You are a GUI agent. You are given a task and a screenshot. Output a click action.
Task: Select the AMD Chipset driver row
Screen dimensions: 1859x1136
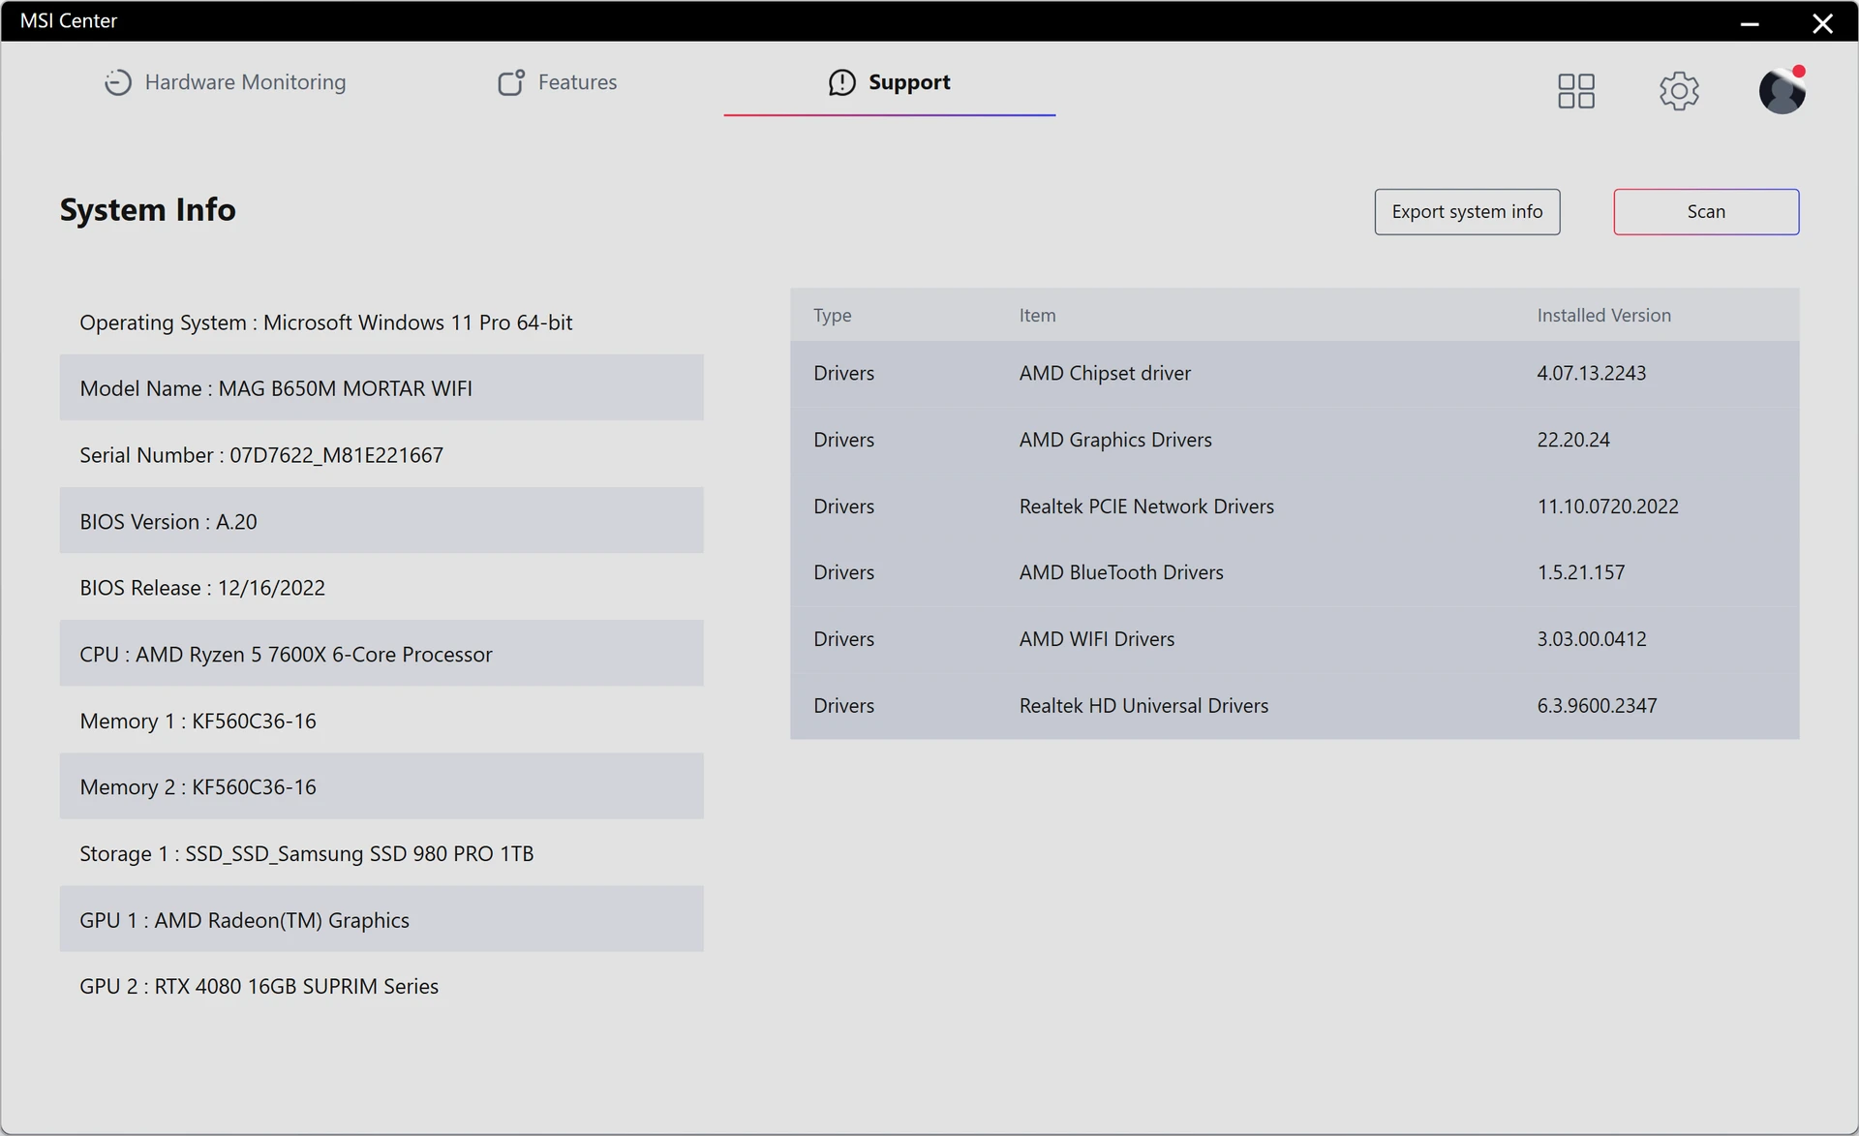coord(1295,373)
